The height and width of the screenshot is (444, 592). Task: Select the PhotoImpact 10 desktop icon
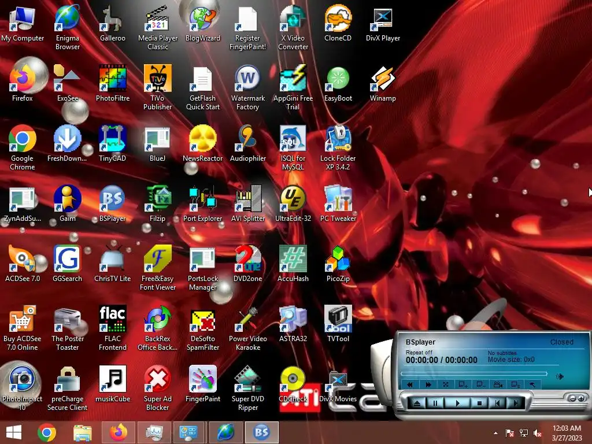[x=23, y=388]
